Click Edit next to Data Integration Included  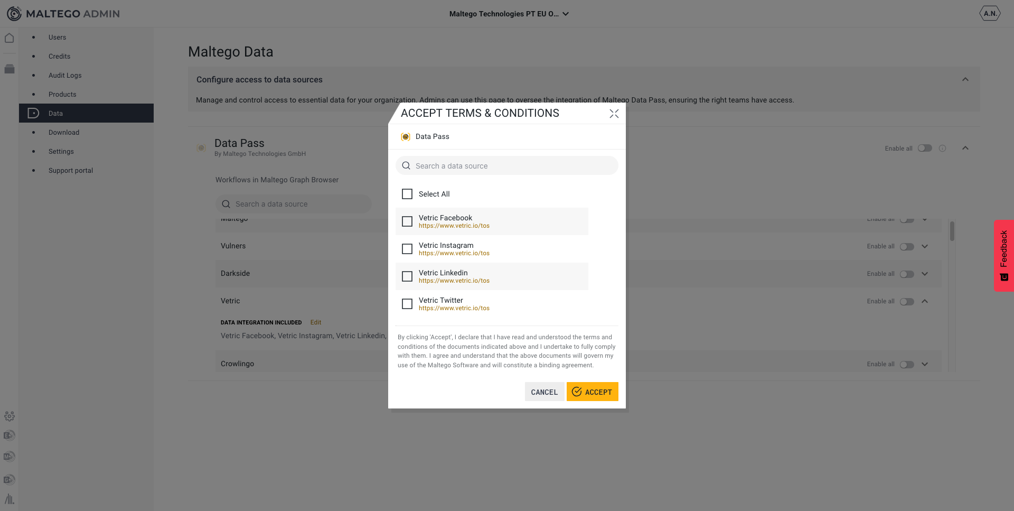tap(316, 322)
